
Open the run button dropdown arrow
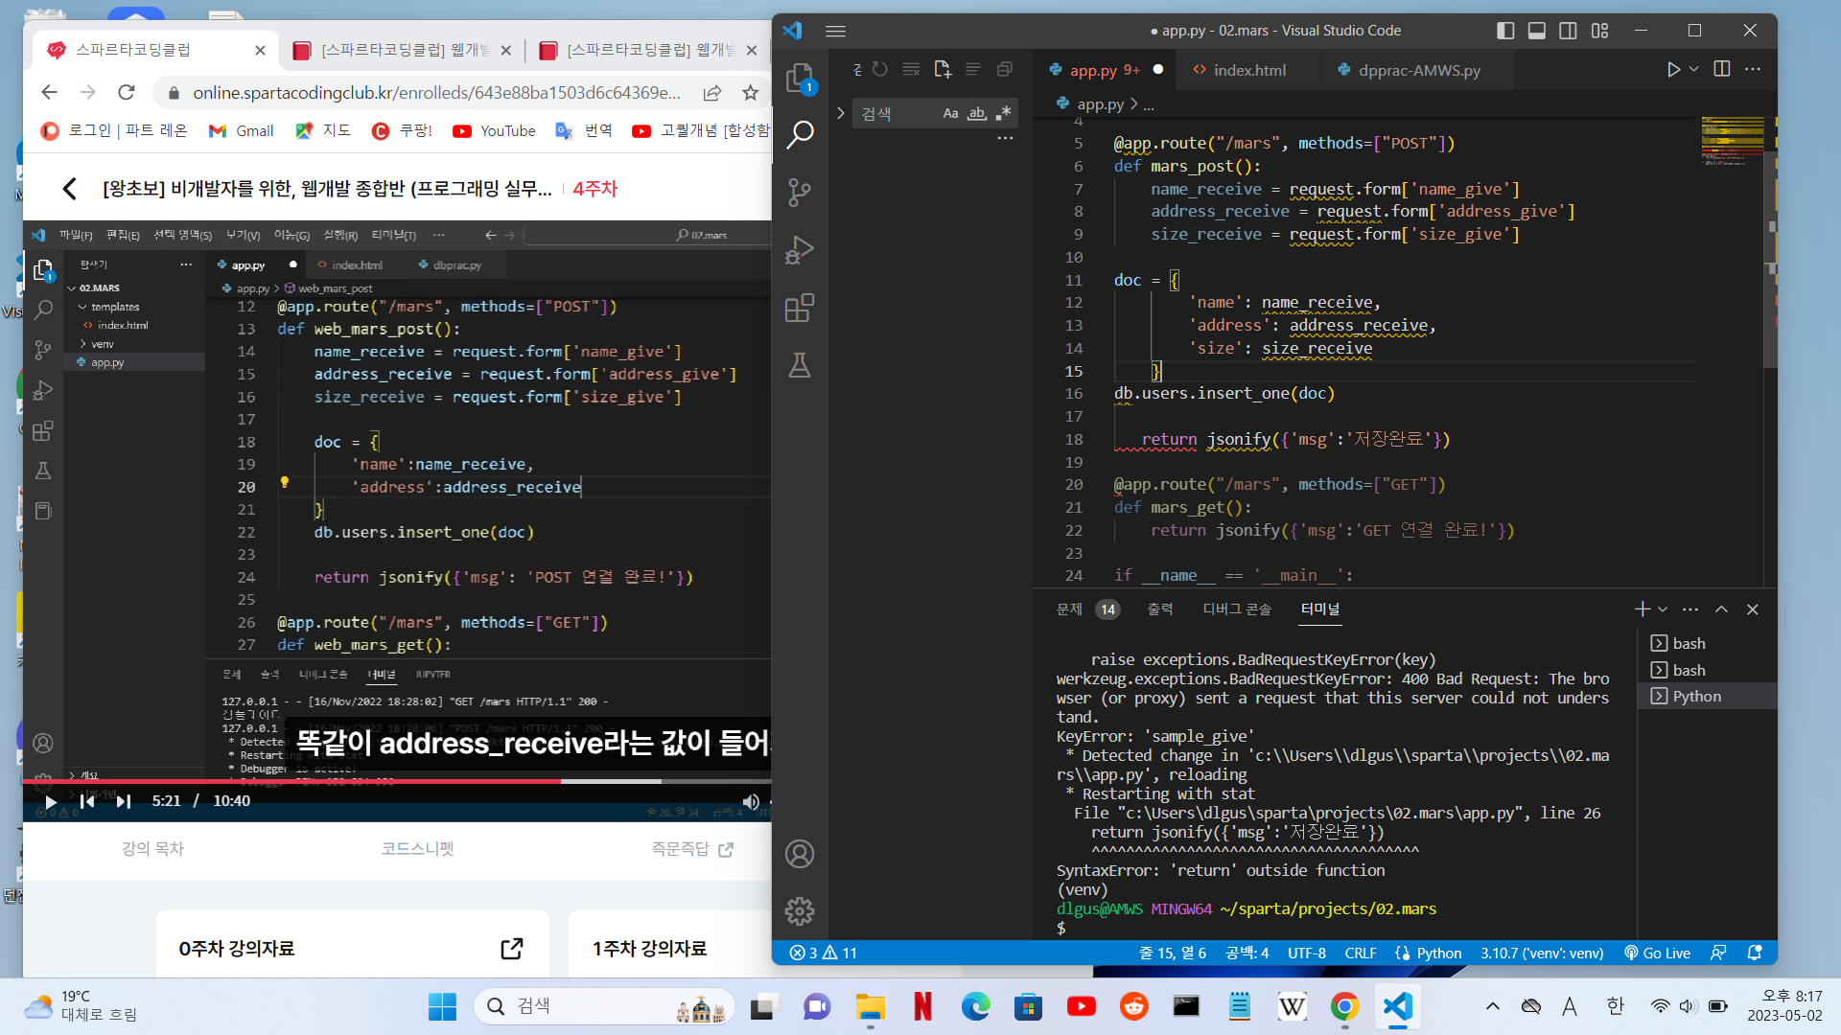[x=1693, y=69]
